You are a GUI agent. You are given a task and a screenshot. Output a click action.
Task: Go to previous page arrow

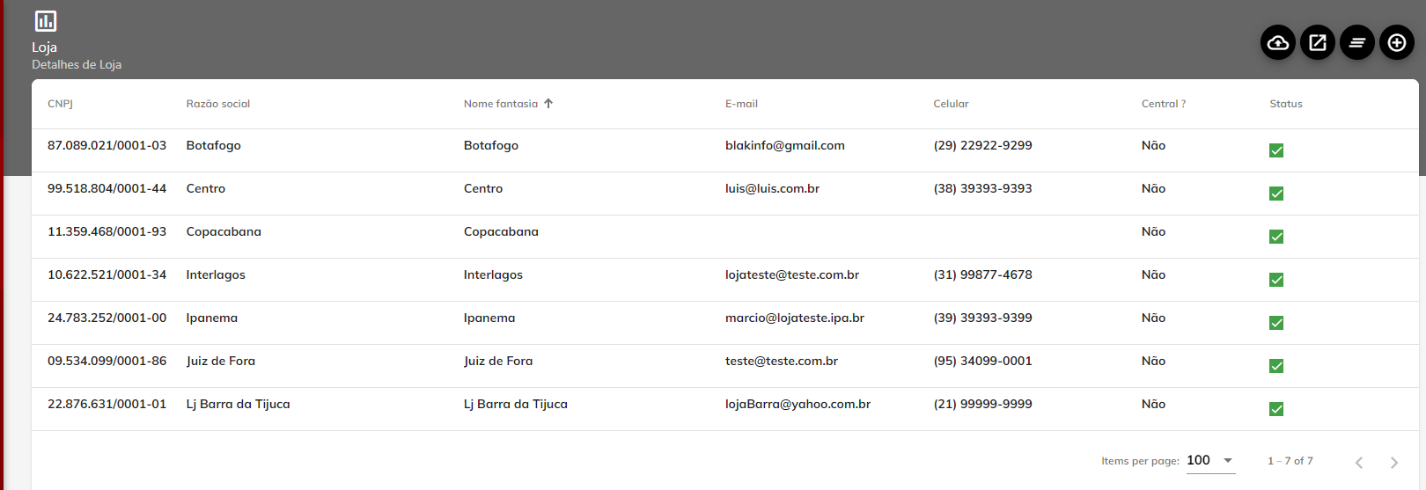(1359, 462)
